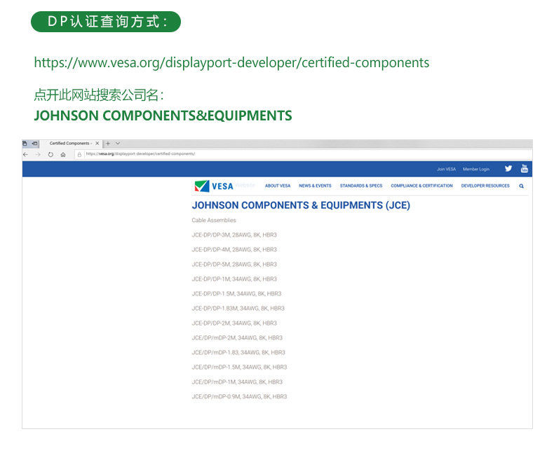Viewport: 554px width, 469px height.
Task: Click the address bar lock icon
Action: tap(79, 155)
